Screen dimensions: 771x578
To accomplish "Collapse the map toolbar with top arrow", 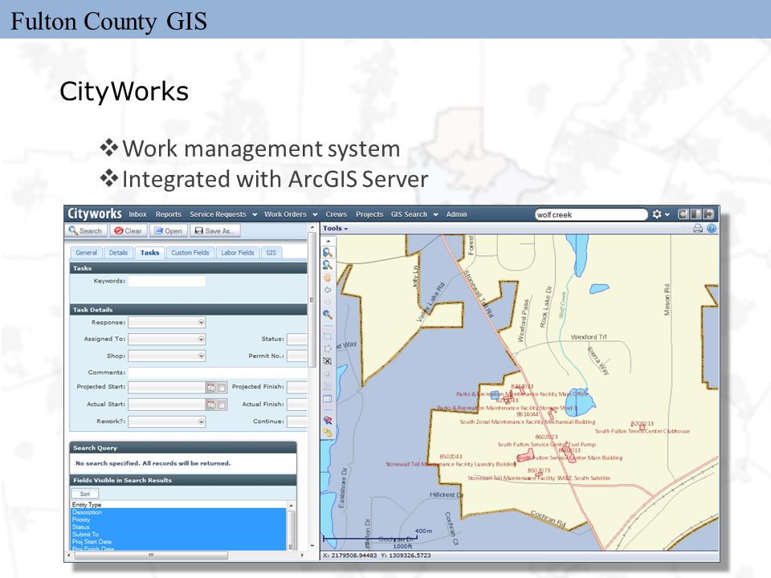I will click(328, 241).
